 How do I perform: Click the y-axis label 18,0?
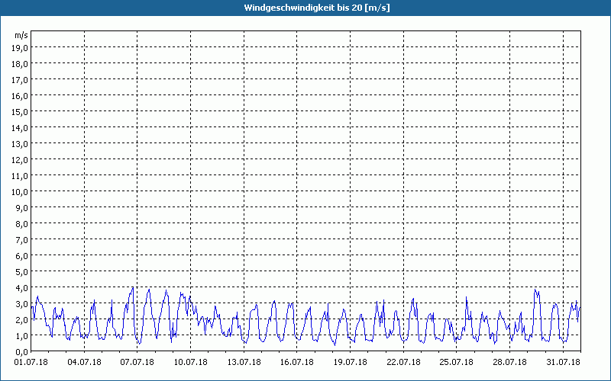click(21, 64)
